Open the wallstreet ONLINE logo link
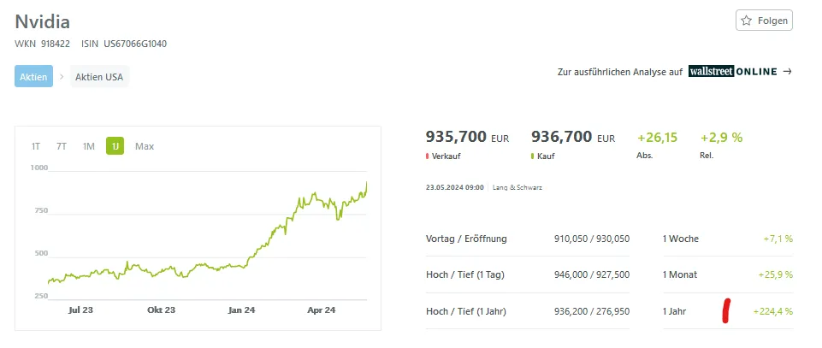822x348 pixels. [x=733, y=72]
